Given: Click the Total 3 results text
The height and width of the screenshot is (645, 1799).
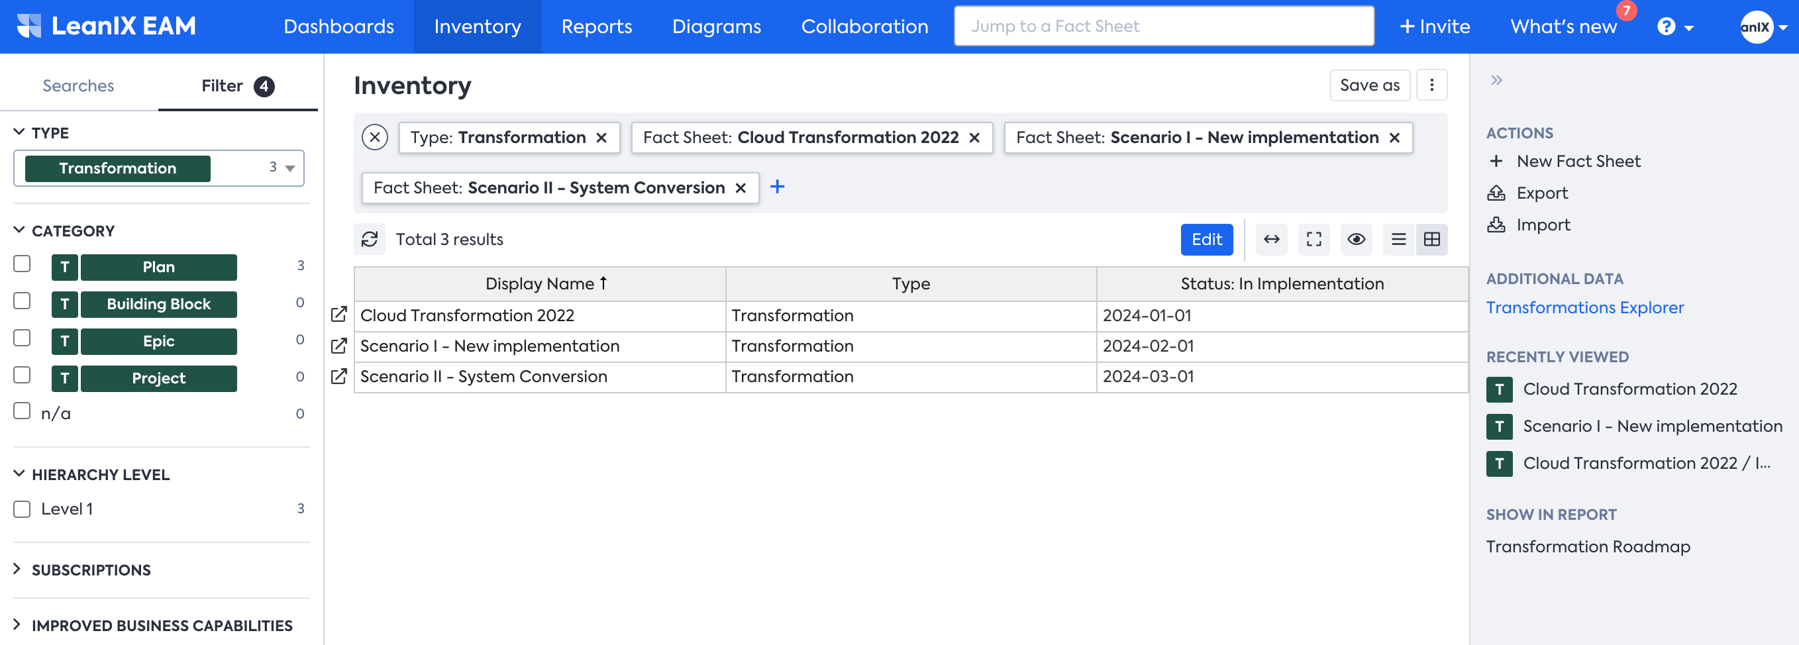Looking at the screenshot, I should pos(450,240).
